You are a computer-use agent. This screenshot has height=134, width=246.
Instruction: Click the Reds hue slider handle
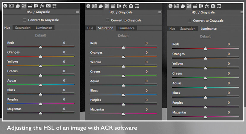tap(40, 47)
